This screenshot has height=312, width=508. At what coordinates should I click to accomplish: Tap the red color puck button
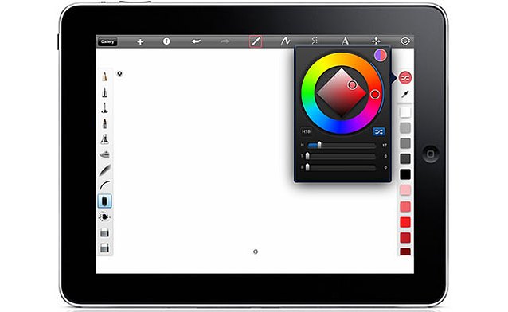405,78
